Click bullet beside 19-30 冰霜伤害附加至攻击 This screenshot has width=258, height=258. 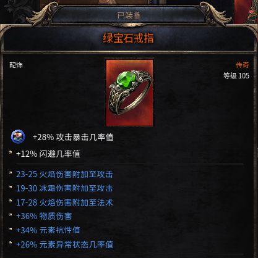[11, 187]
